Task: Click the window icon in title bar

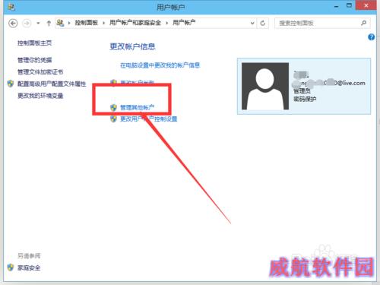Action: (11, 7)
